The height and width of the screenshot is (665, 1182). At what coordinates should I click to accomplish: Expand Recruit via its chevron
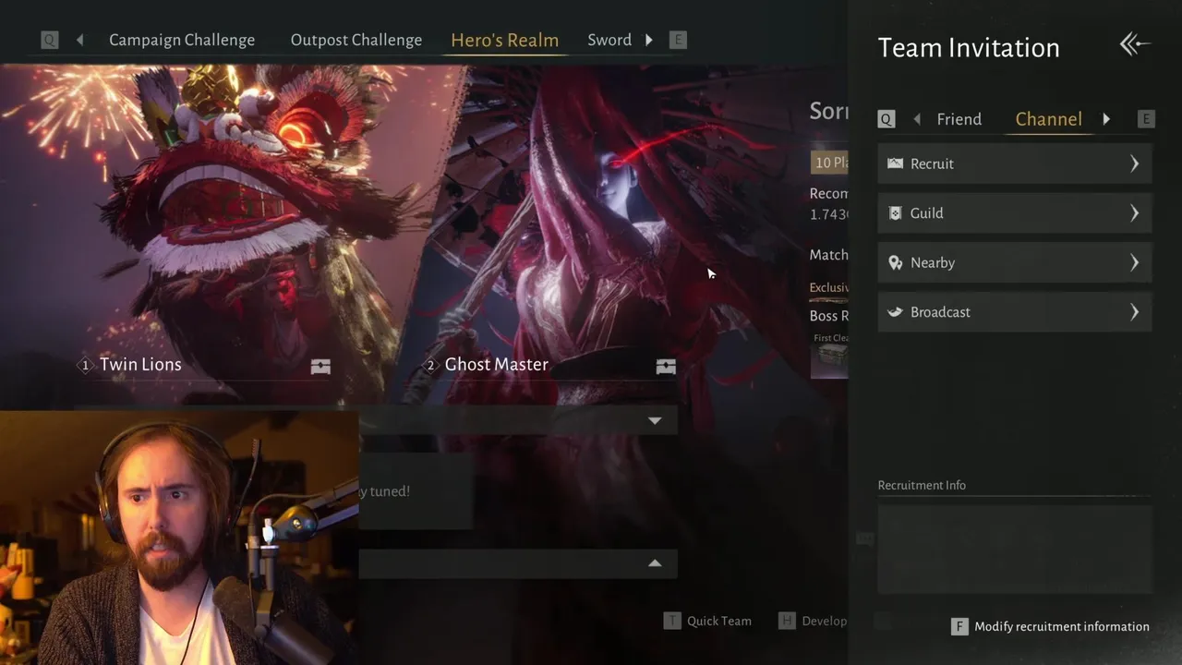(x=1135, y=163)
